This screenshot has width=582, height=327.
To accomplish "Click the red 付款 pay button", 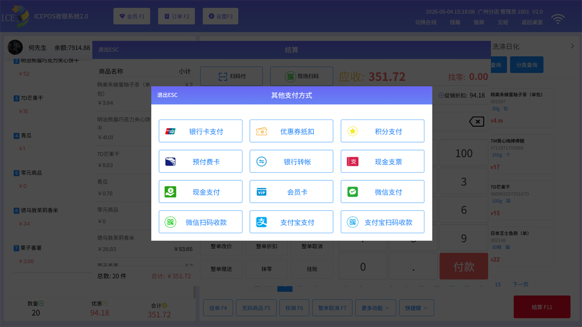I will pos(464,266).
